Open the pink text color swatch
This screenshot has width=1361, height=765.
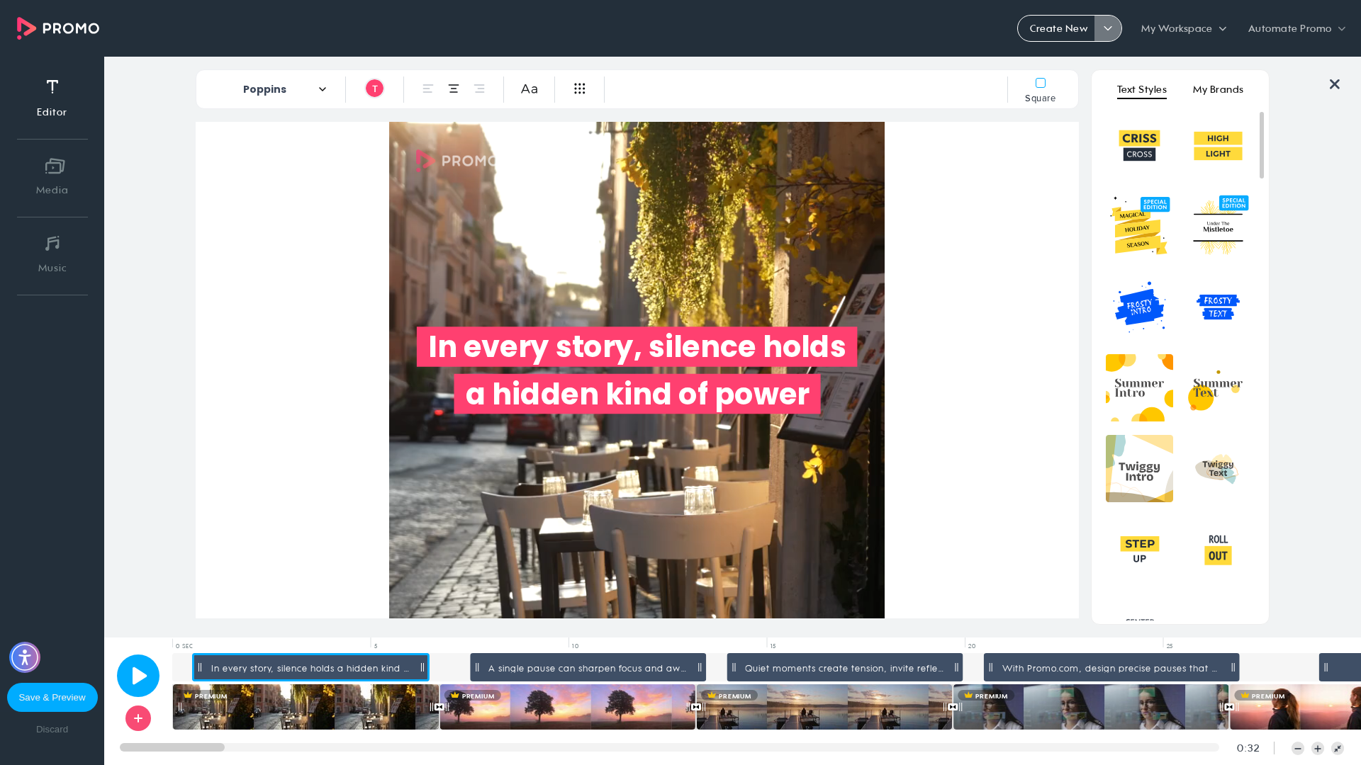[x=375, y=89]
